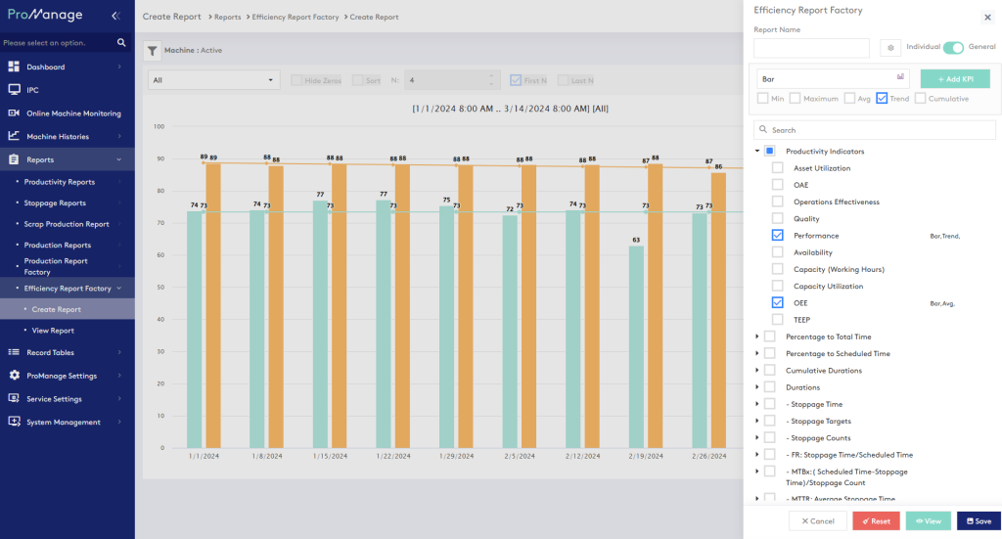Open the Bar chart type dropdown

(833, 78)
